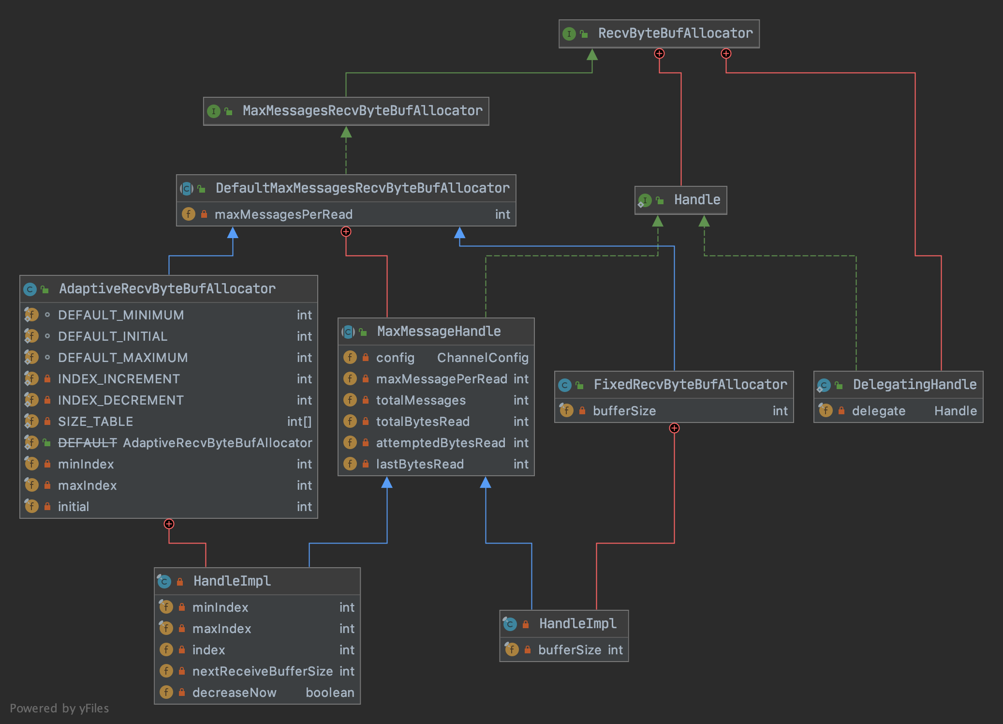Image resolution: width=1003 pixels, height=724 pixels.
Task: Click the DEFAULT_INITIAL field row
Action: [x=169, y=336]
